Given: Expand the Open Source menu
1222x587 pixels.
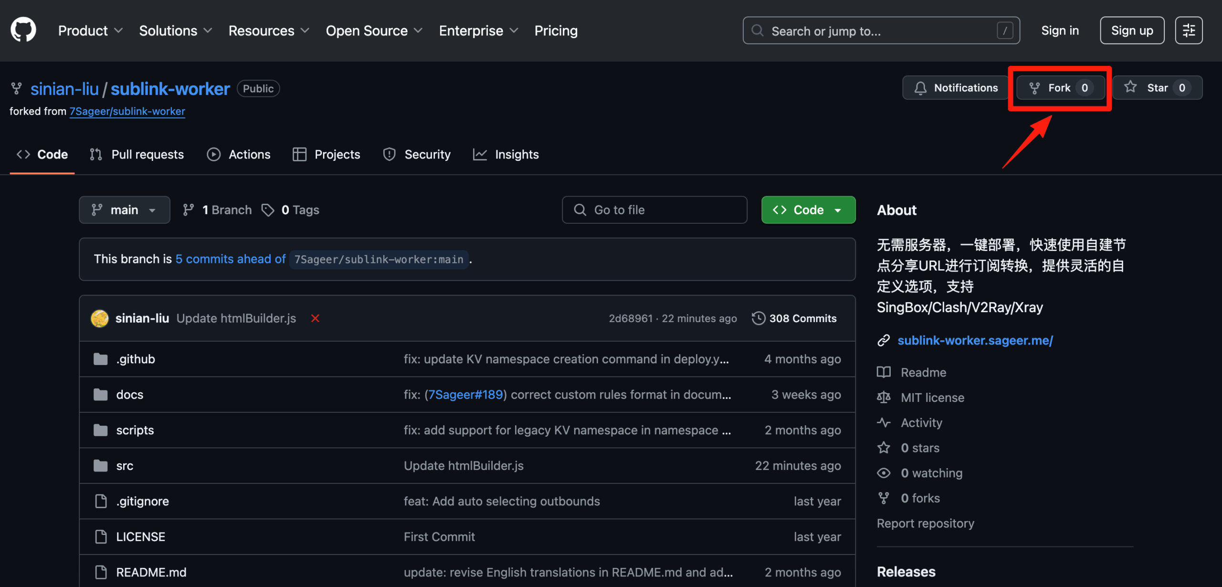Looking at the screenshot, I should click(374, 31).
